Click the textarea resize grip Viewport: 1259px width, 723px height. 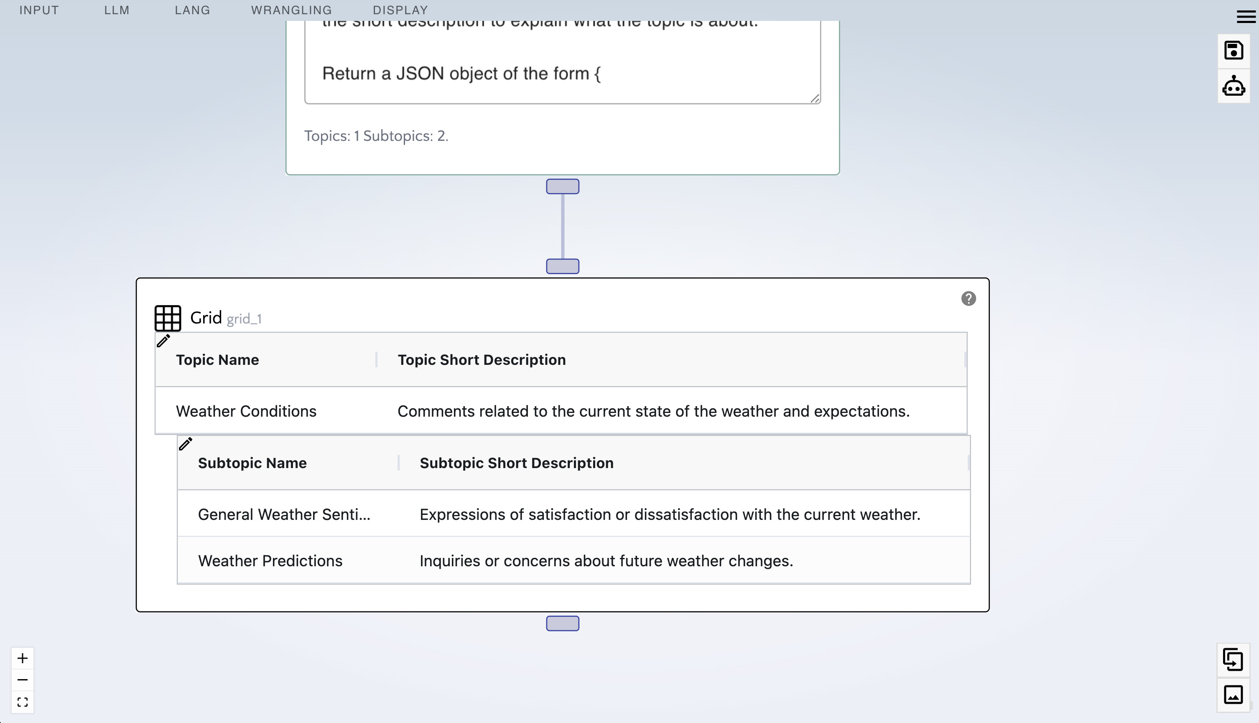click(x=815, y=98)
